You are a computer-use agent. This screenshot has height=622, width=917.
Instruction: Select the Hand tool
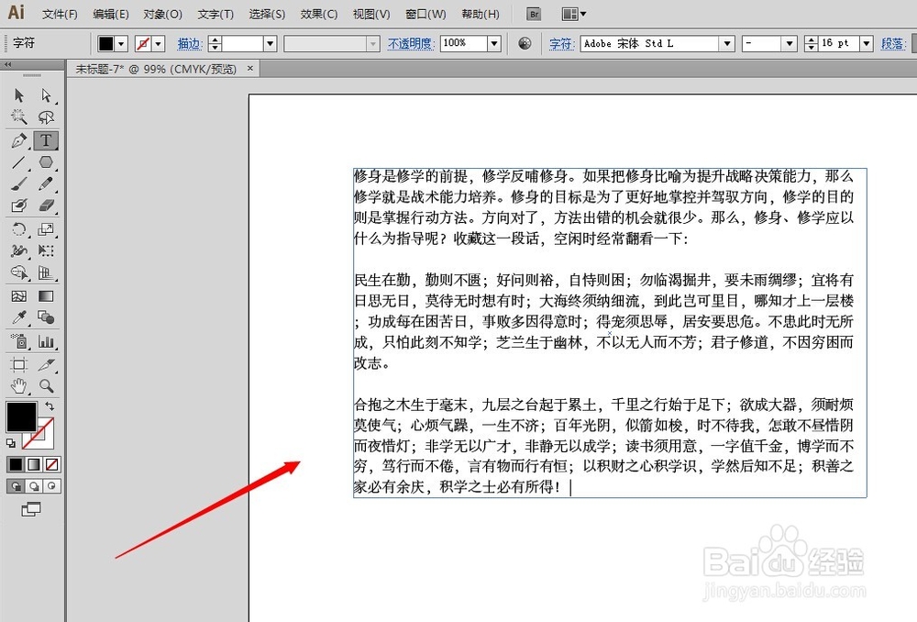click(18, 386)
